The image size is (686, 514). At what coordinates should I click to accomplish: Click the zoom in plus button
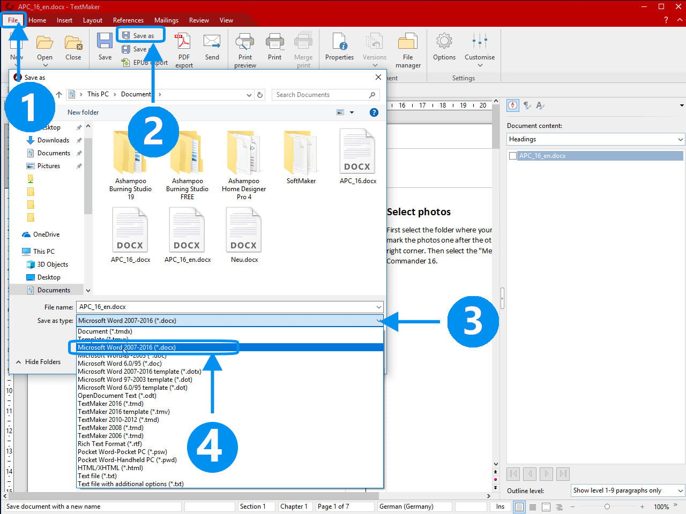(642, 507)
